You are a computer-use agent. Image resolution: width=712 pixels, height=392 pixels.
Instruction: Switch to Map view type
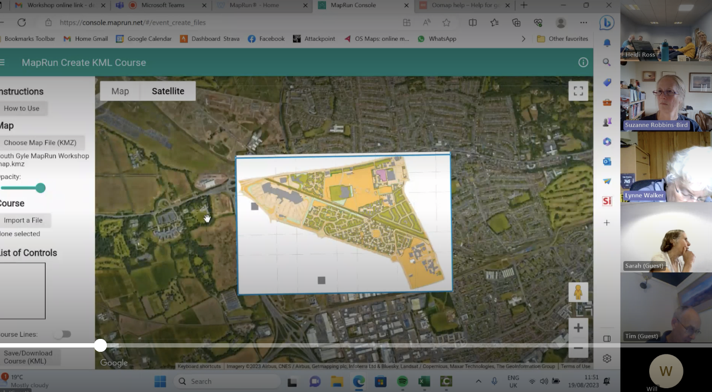120,91
